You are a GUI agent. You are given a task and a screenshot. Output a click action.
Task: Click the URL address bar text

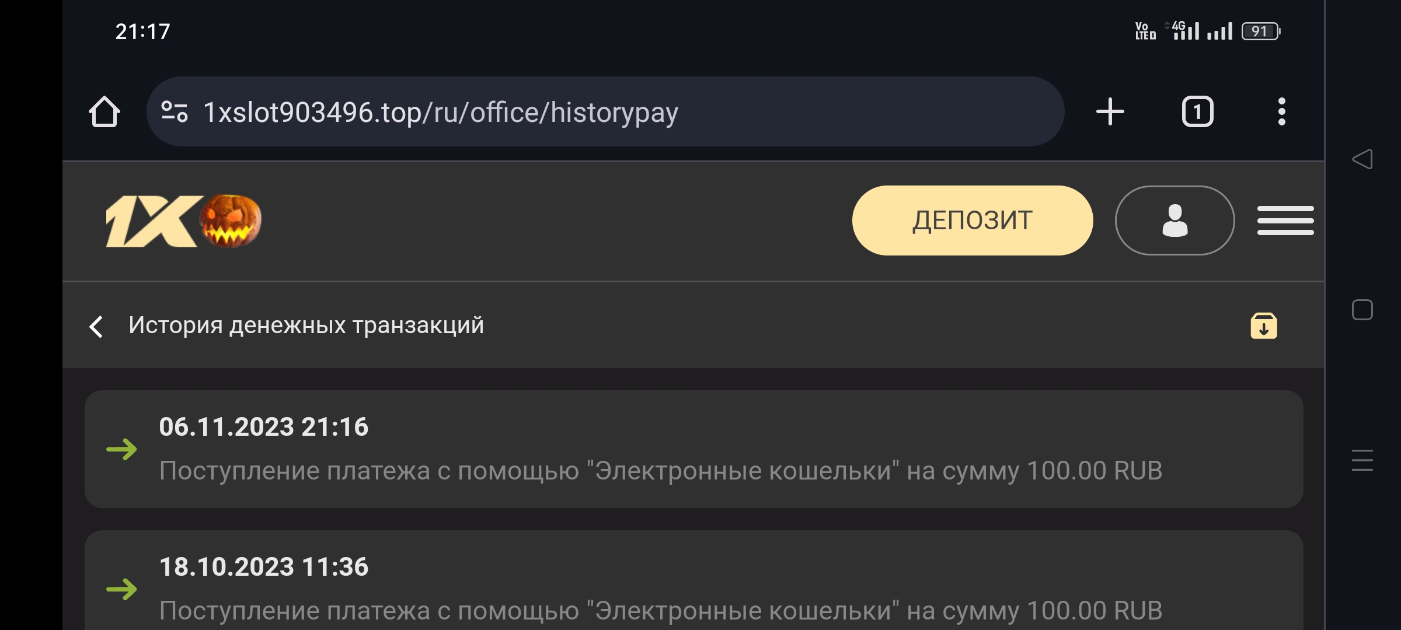(x=441, y=112)
